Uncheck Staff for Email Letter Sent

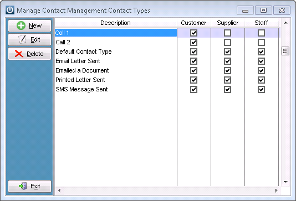[261, 61]
